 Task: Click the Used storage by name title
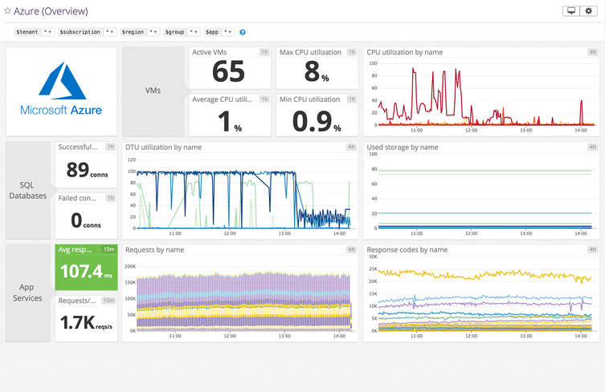403,147
